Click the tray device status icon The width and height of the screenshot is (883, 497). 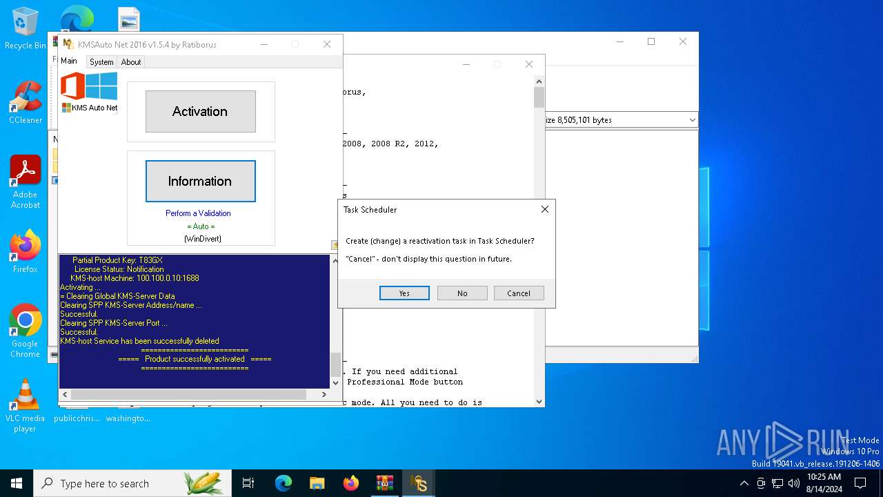[761, 483]
